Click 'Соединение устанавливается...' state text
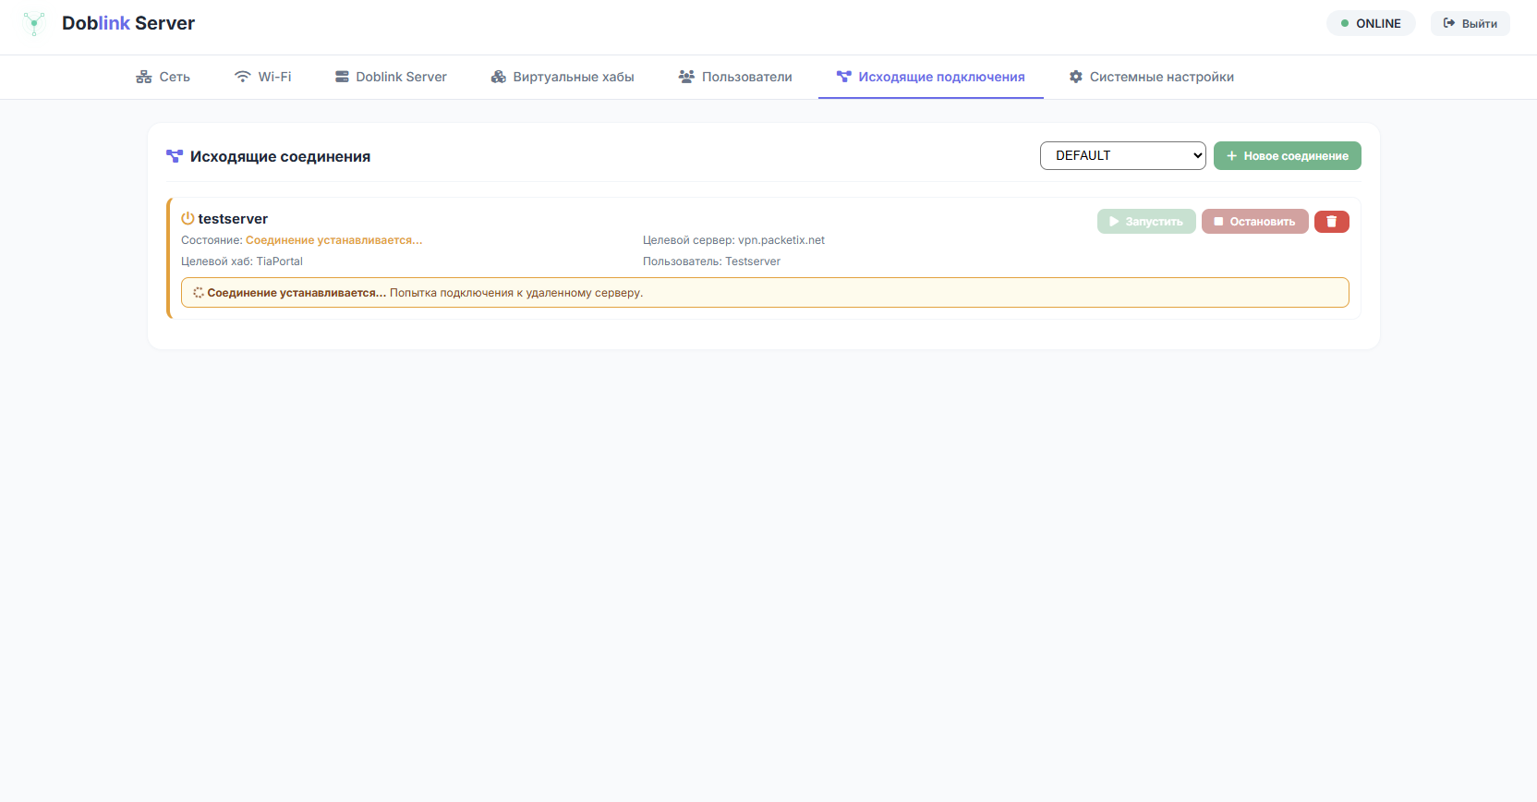 334,240
